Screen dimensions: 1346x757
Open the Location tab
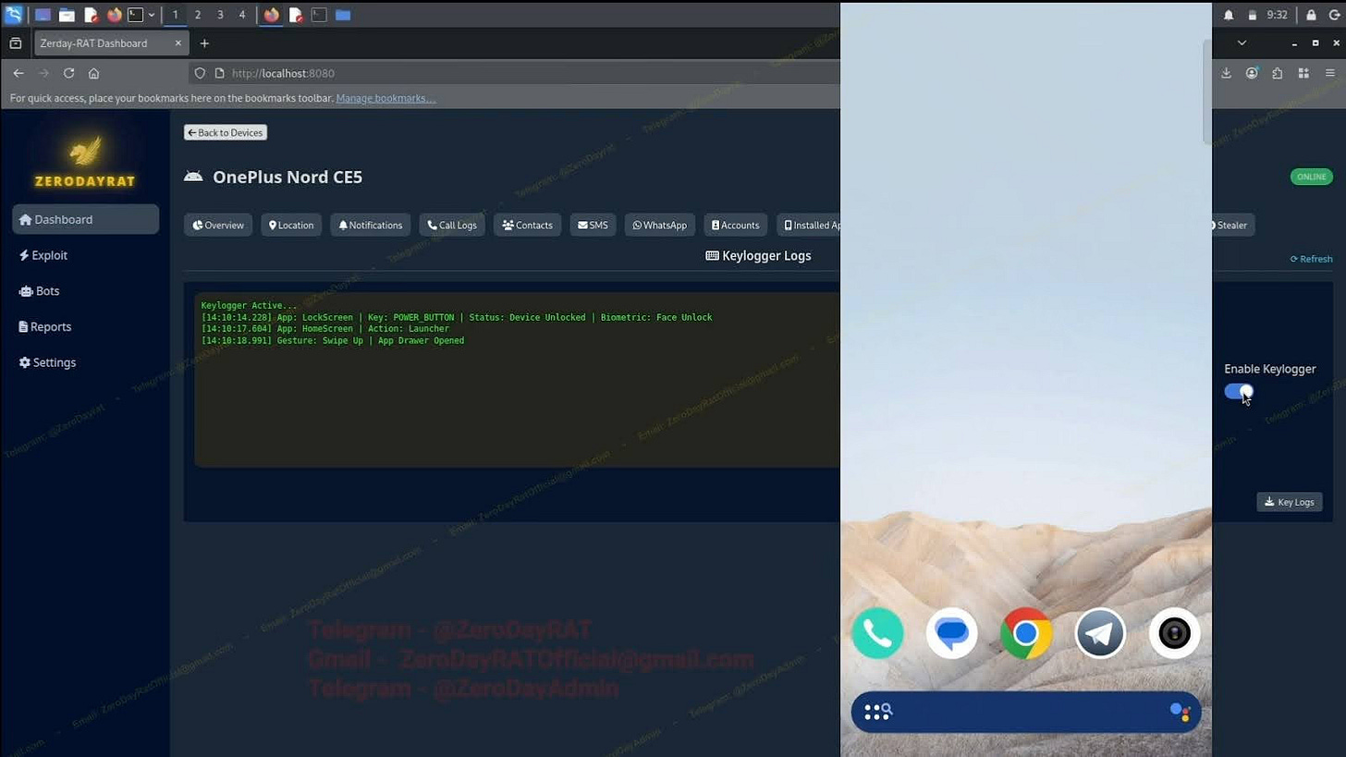[x=291, y=225]
